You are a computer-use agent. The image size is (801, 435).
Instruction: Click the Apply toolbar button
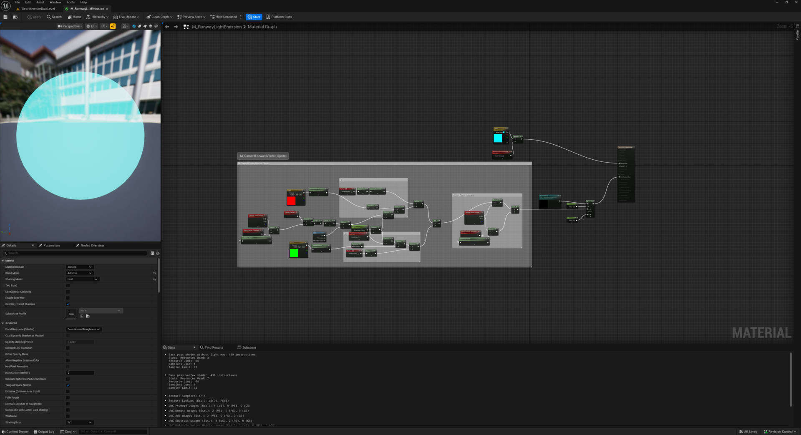pos(34,17)
